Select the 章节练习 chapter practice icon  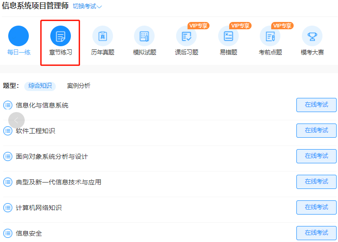point(60,36)
